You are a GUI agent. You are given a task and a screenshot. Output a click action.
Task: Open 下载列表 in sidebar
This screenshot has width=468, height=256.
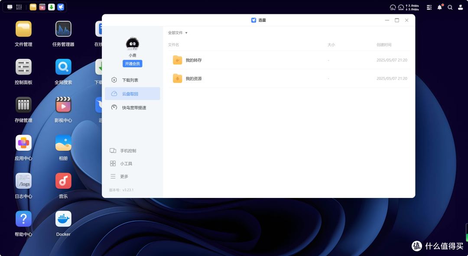[x=133, y=80]
